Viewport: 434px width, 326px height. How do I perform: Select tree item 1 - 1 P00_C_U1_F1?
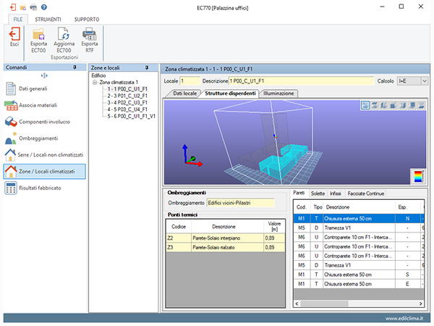(x=127, y=89)
